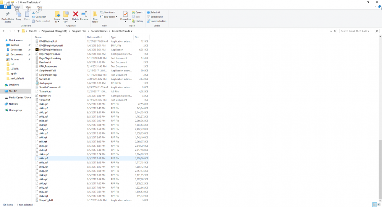Click Select all in the ribbon
This screenshot has width=382, height=207.
[155, 12]
